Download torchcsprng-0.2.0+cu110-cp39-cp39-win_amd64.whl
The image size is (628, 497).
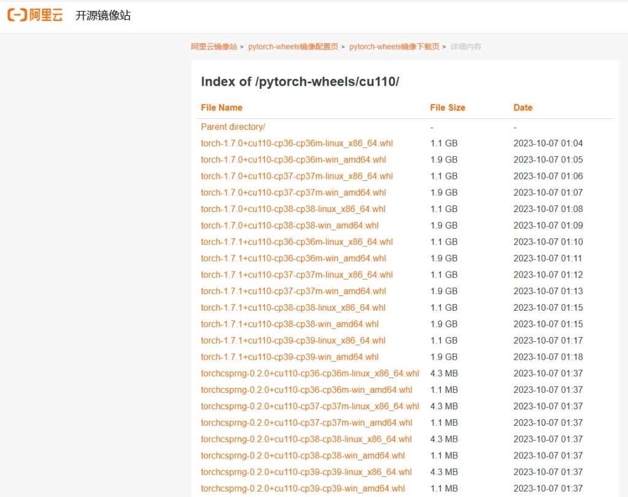[303, 488]
